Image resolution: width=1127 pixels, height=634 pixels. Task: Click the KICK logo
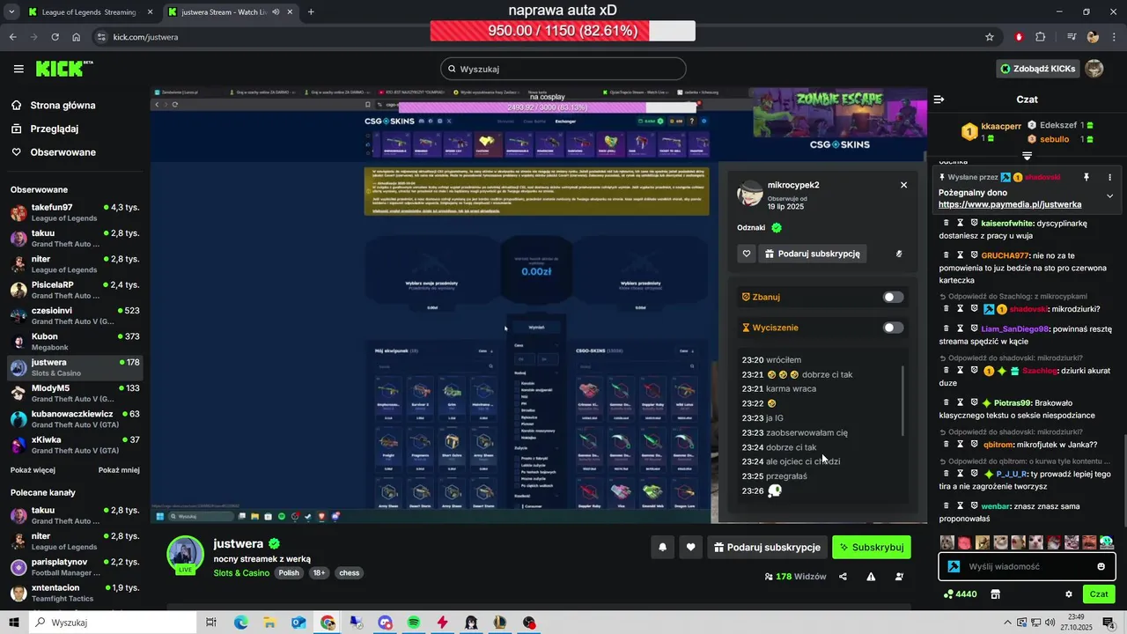(x=63, y=69)
